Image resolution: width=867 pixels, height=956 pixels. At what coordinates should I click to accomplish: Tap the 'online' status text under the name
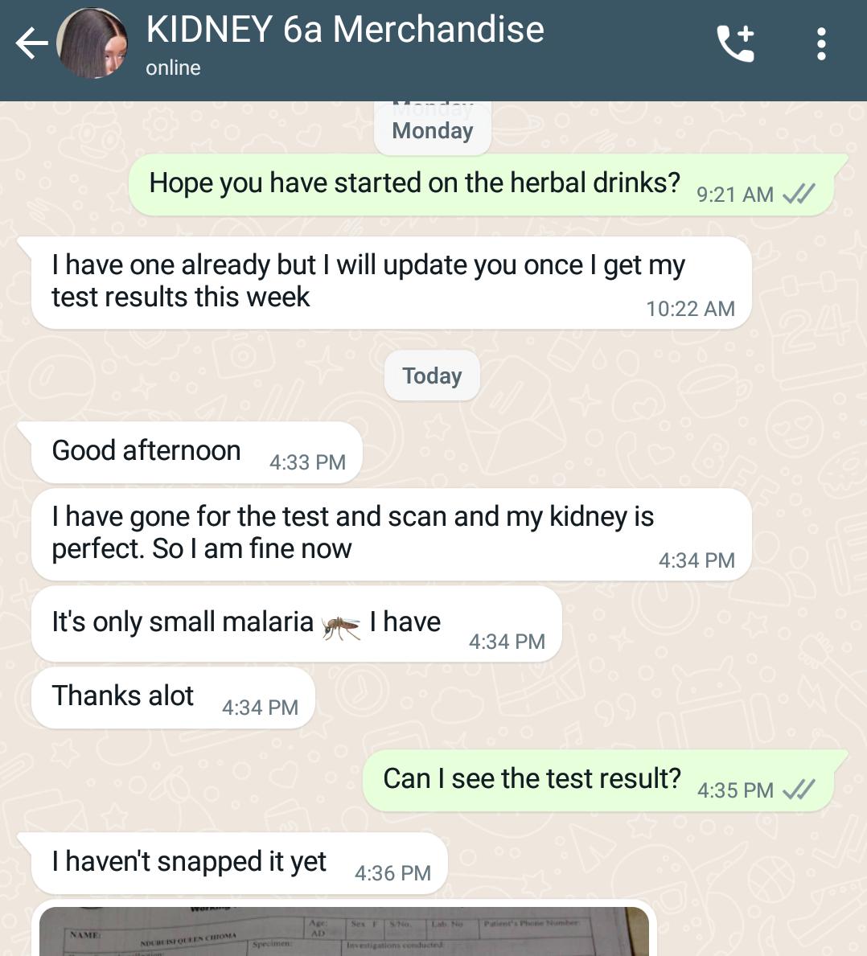click(x=173, y=68)
